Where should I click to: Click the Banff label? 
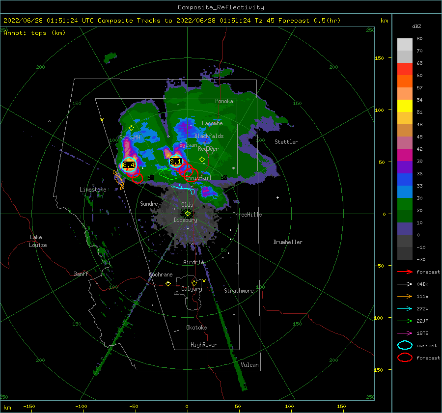point(81,274)
